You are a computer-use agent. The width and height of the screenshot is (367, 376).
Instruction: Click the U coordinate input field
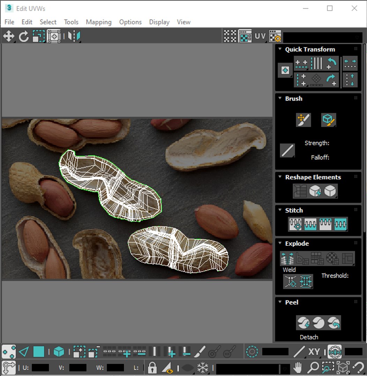(40, 368)
